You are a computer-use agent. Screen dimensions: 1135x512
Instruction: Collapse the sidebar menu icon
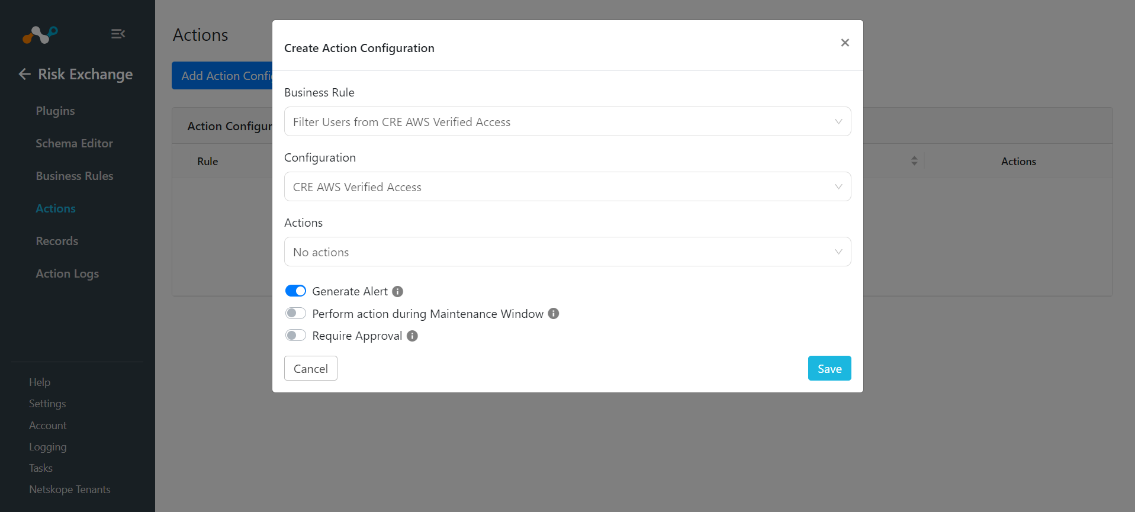(x=118, y=34)
